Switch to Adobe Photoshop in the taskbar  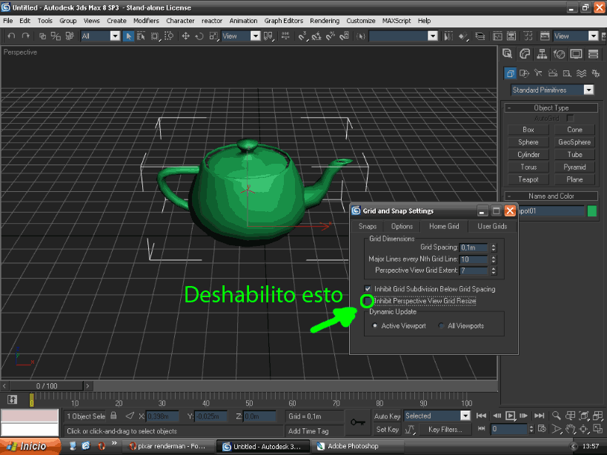coord(359,446)
